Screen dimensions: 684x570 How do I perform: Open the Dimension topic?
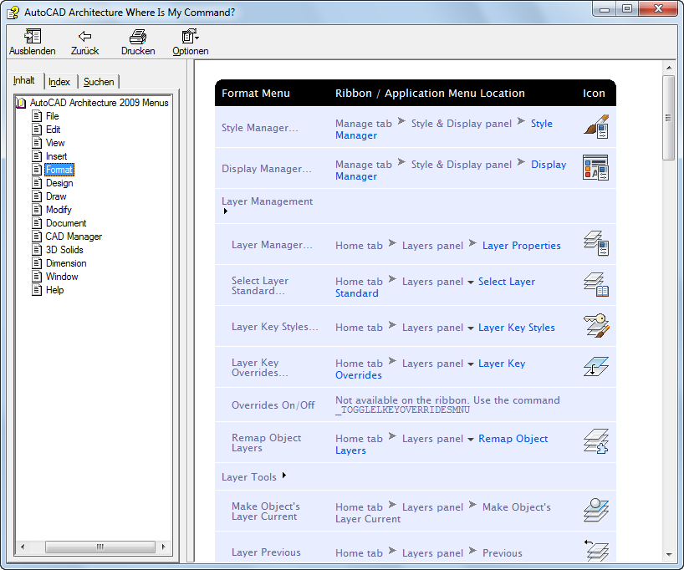pos(66,263)
